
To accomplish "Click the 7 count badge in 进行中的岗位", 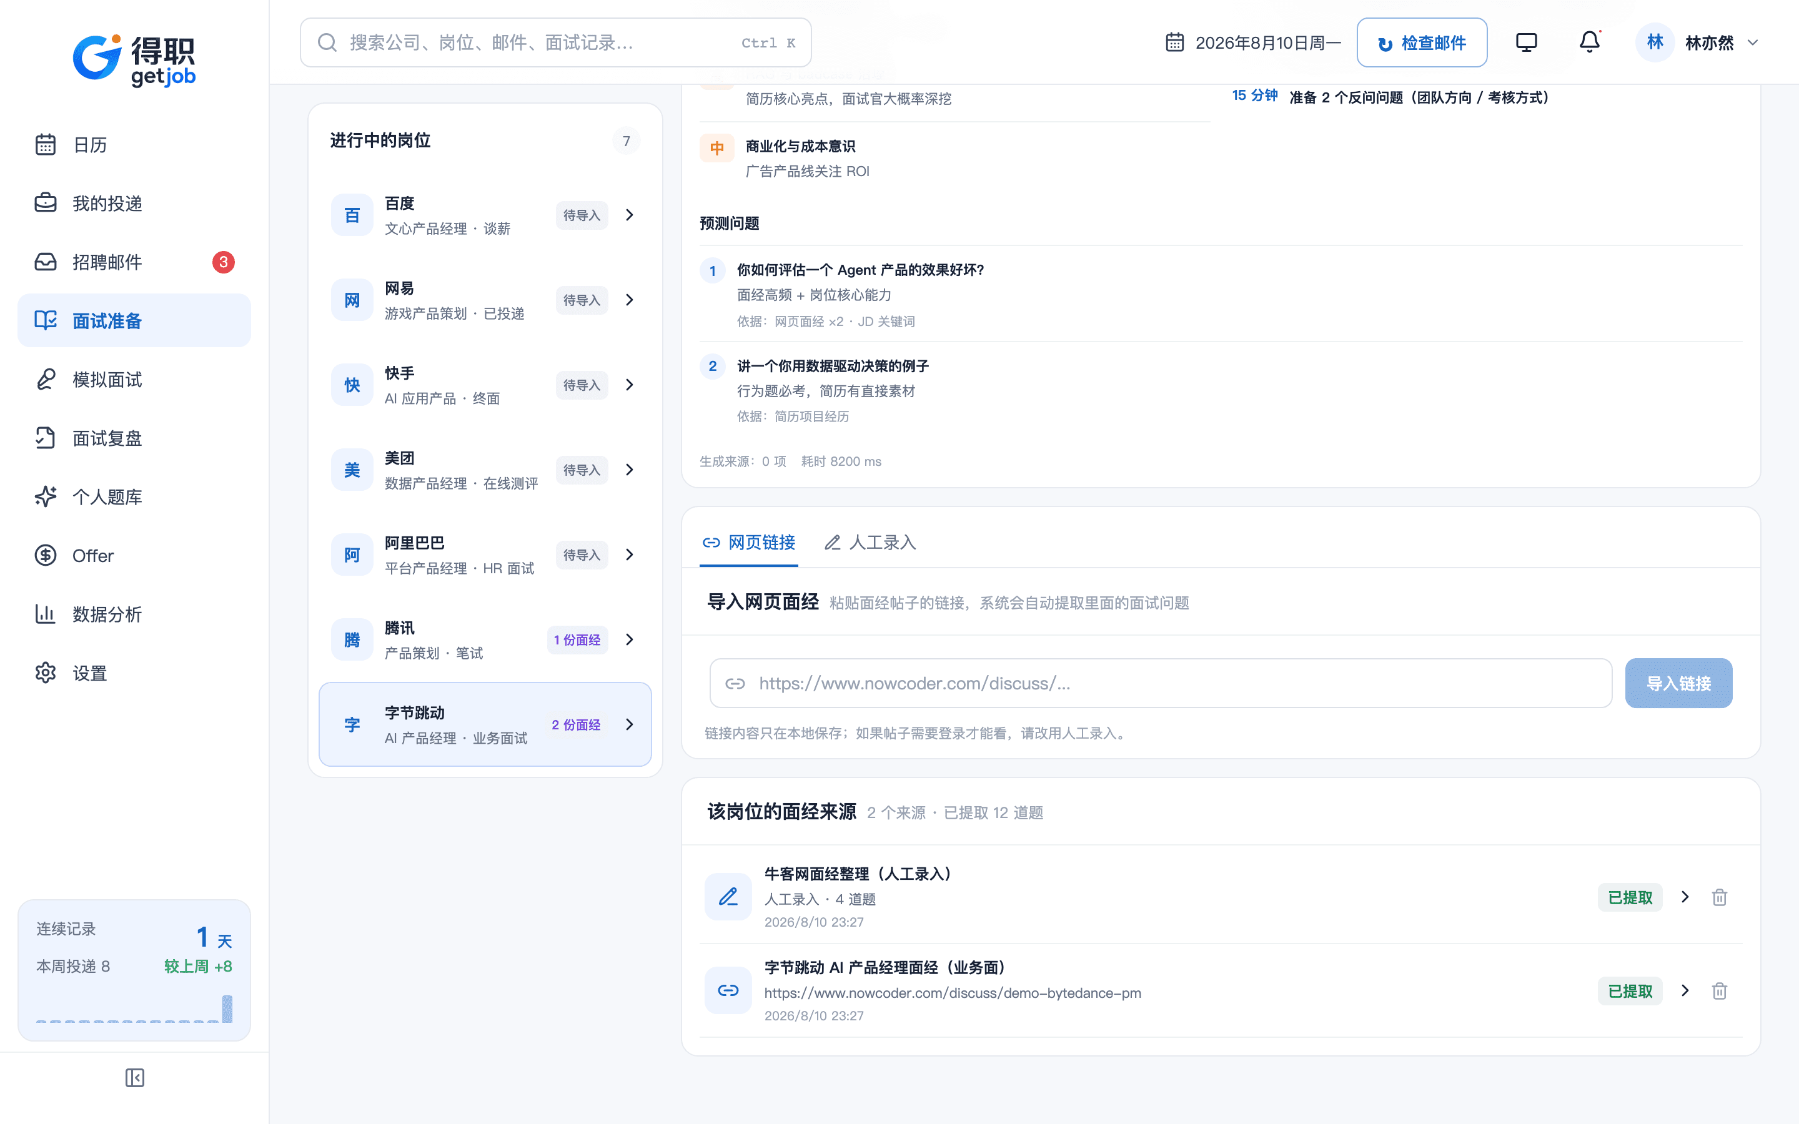I will click(627, 140).
